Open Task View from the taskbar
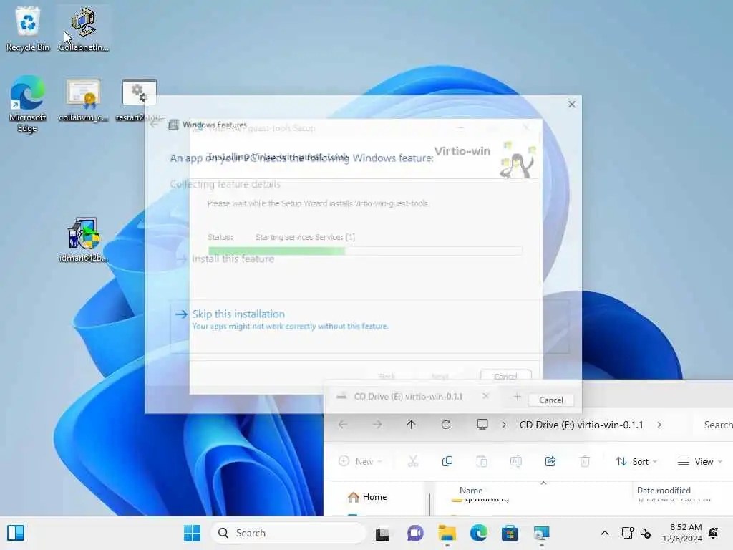This screenshot has height=550, width=733. click(382, 533)
